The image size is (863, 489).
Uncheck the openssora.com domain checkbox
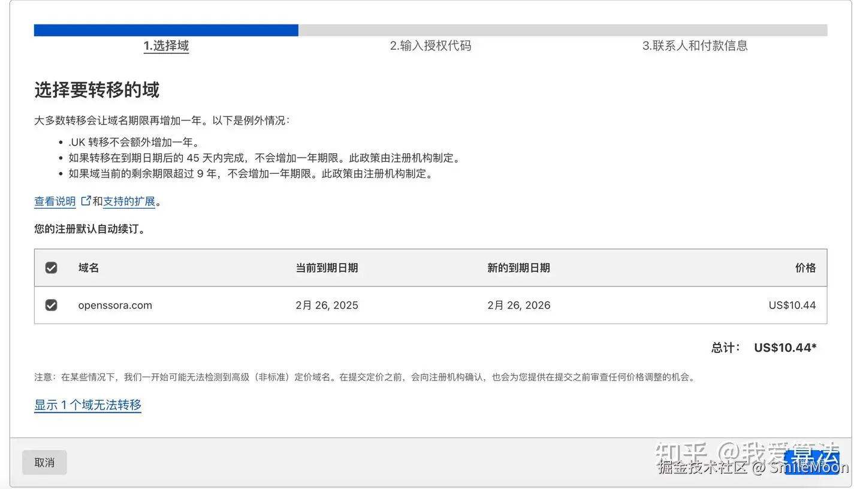pos(52,305)
